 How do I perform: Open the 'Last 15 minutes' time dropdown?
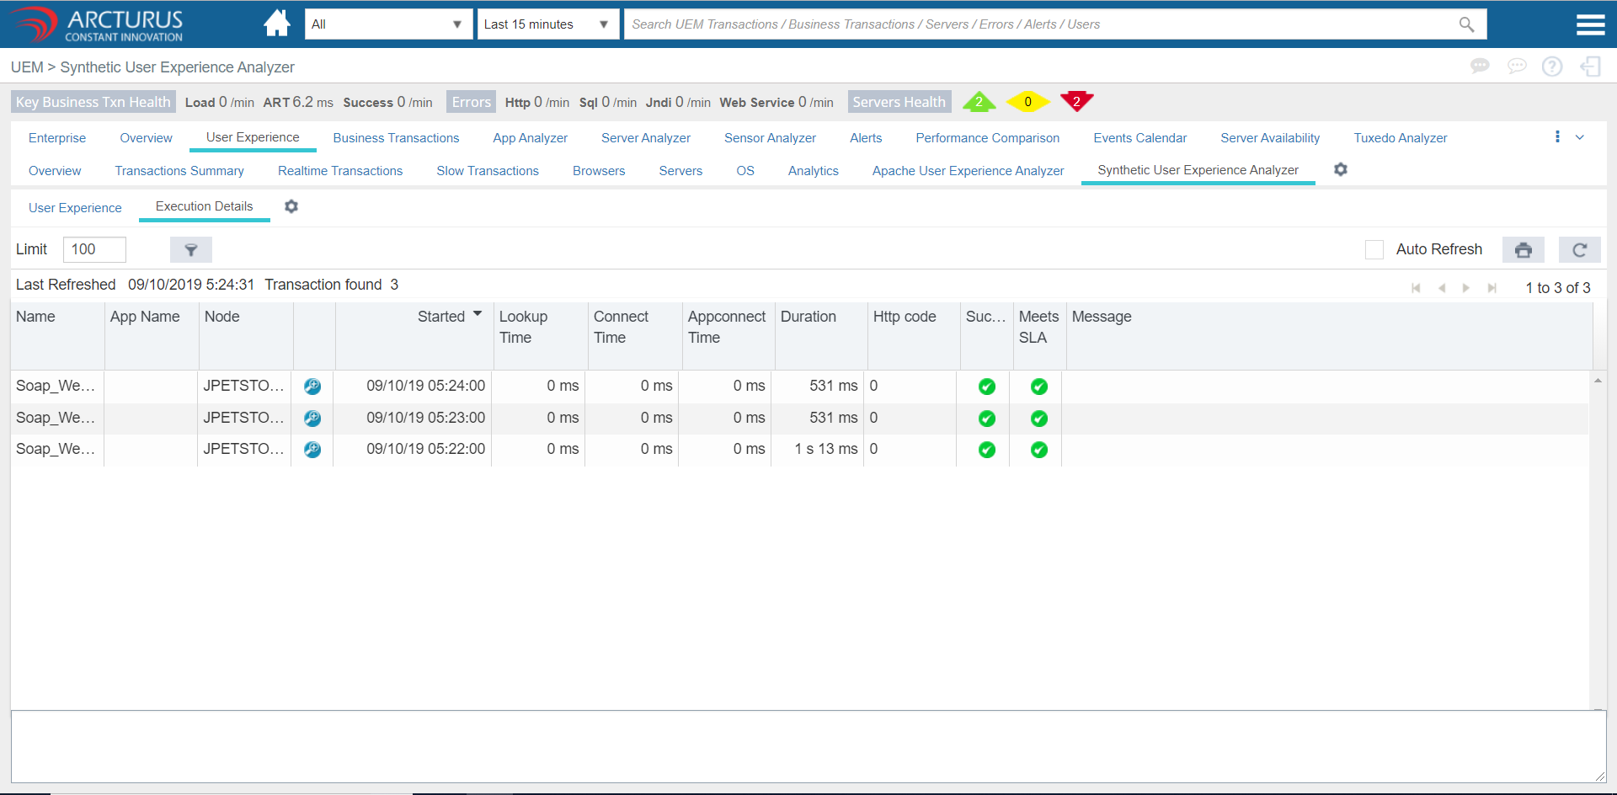547,24
